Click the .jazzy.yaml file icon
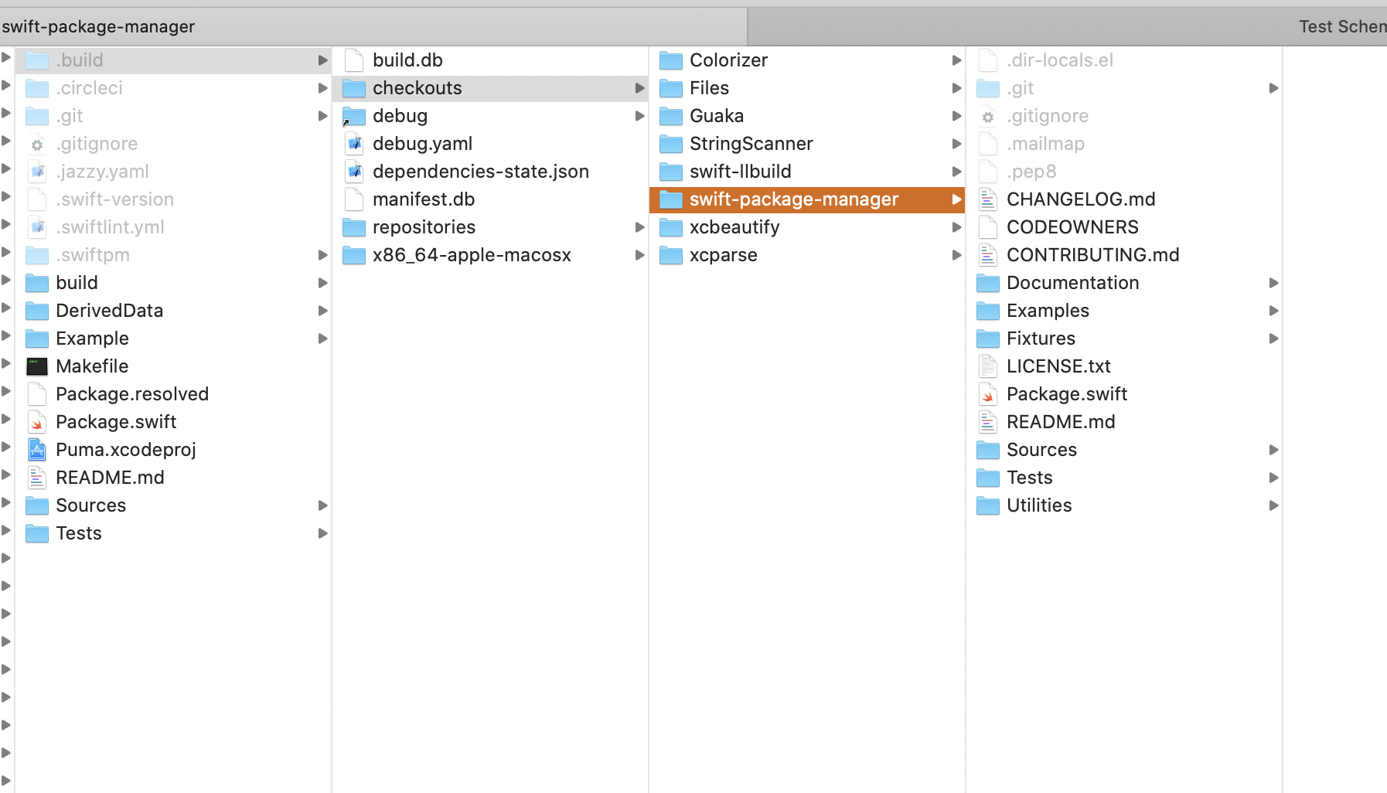Image resolution: width=1387 pixels, height=793 pixels. coord(37,172)
